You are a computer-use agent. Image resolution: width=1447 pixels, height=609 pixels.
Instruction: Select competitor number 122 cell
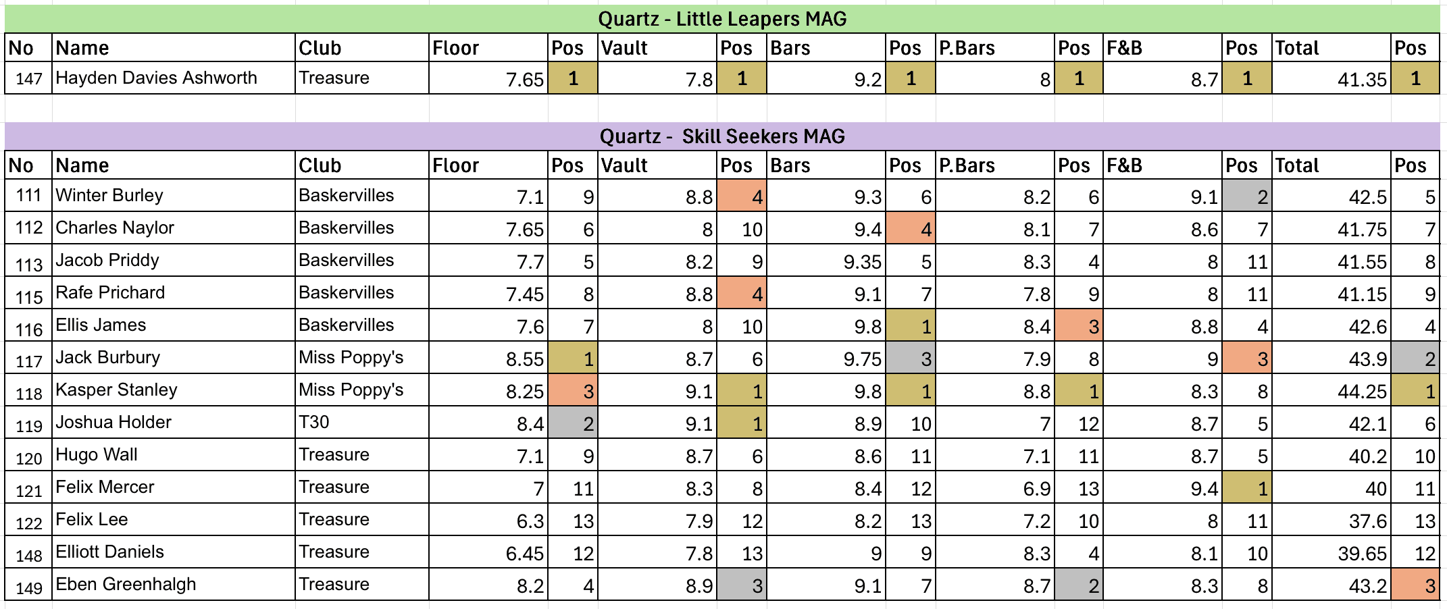click(x=28, y=522)
